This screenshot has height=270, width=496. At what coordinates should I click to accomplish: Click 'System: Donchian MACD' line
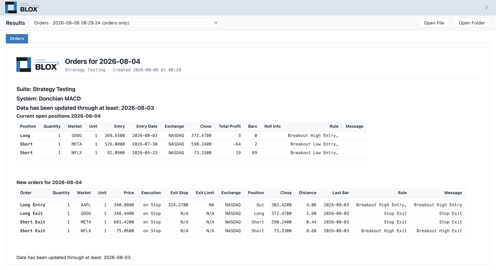coord(49,99)
